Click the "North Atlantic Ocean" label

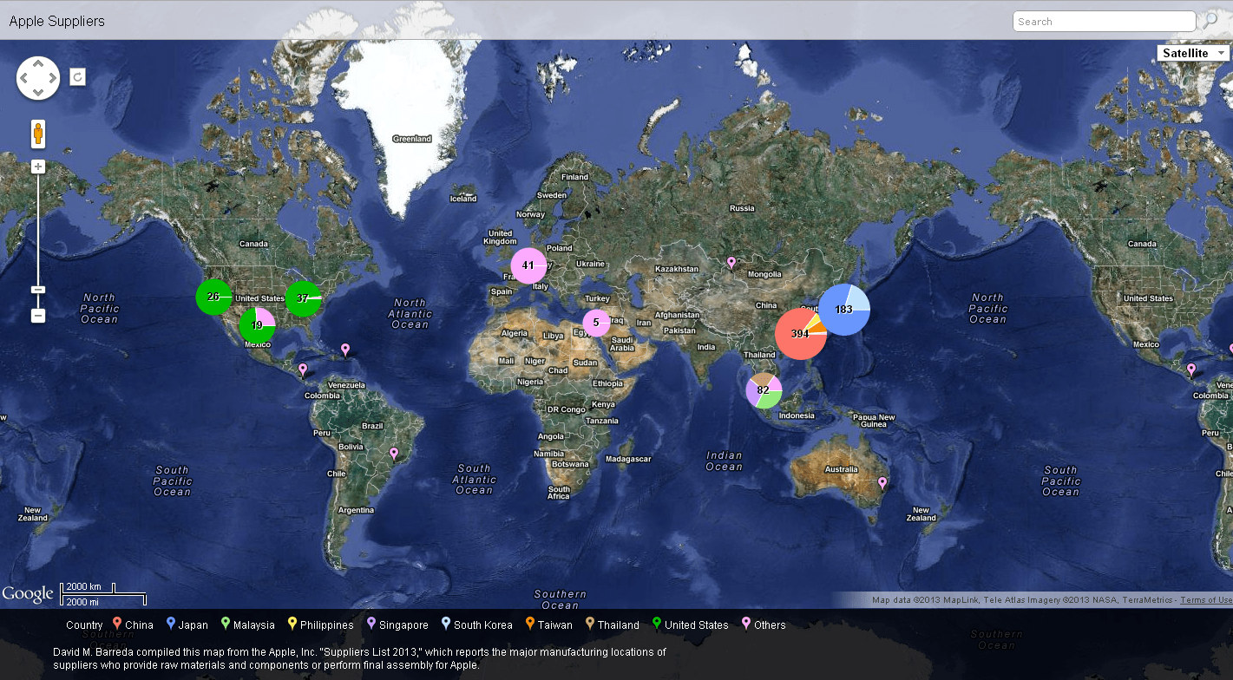(409, 313)
